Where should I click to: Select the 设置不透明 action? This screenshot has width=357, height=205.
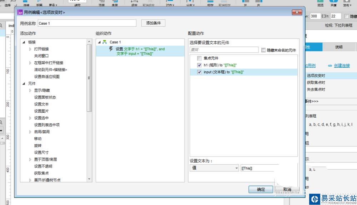[x=43, y=166]
